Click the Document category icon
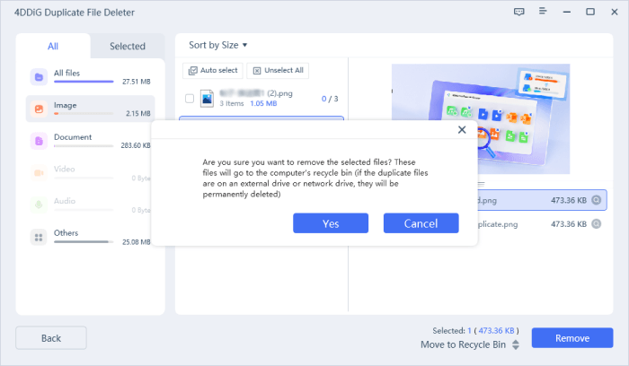Viewport: 629px width, 366px height. (x=39, y=141)
